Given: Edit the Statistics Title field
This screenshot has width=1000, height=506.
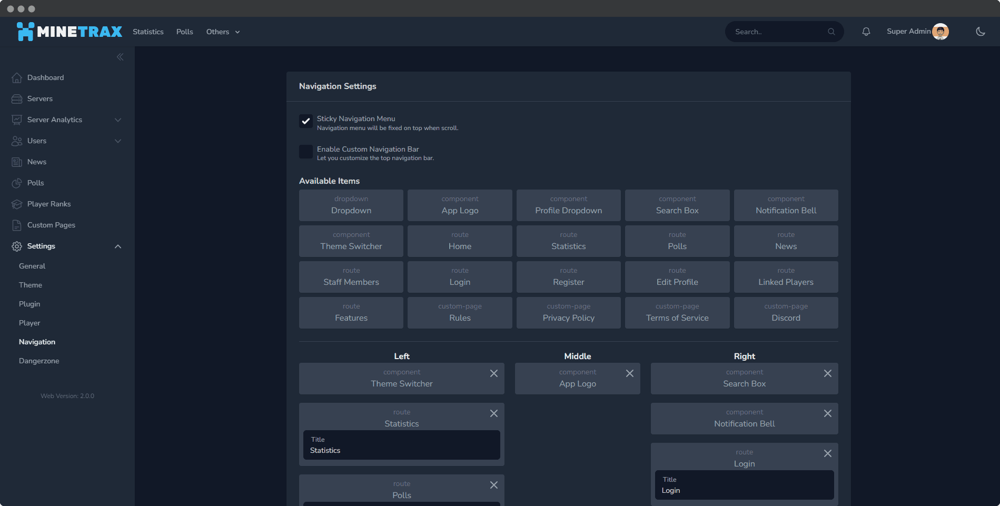Looking at the screenshot, I should 402,445.
